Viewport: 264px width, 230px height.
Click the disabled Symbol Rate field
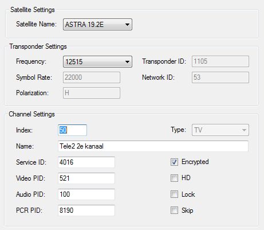[92, 77]
